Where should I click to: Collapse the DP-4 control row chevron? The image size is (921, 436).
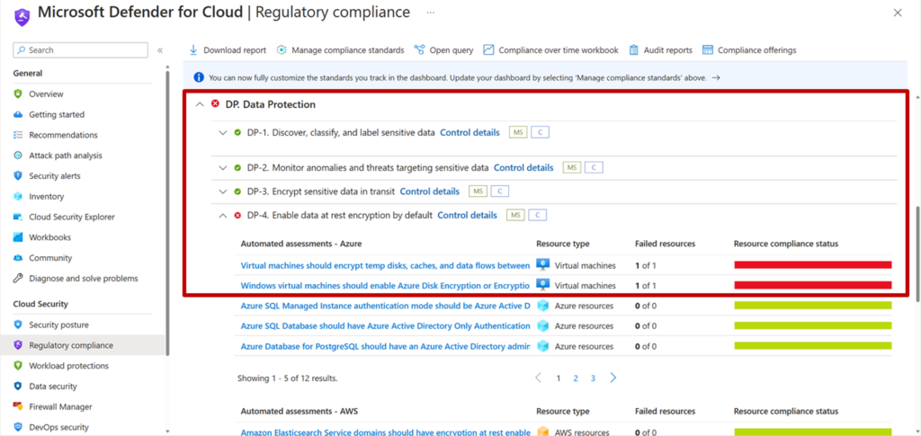tap(222, 216)
